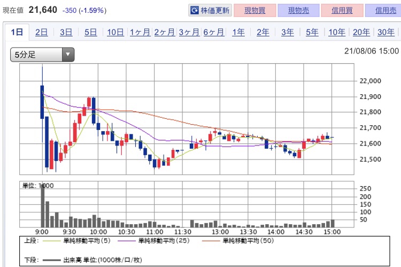Switch chart to 30年 period

386,32
